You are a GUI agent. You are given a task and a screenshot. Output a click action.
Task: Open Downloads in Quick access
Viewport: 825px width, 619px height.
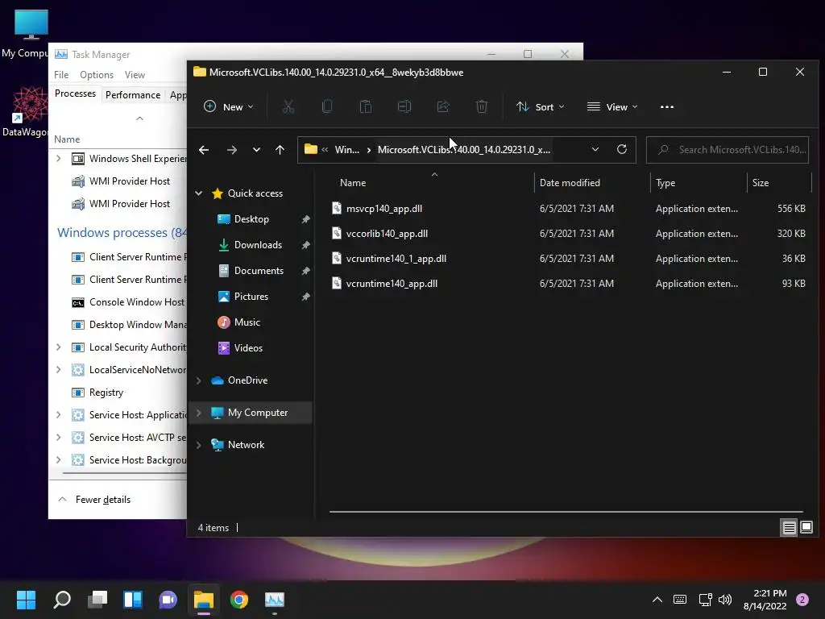click(258, 245)
